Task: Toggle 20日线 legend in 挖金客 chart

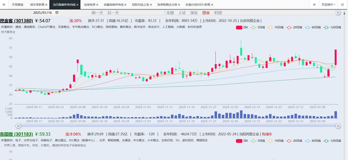Action: (x=294, y=27)
